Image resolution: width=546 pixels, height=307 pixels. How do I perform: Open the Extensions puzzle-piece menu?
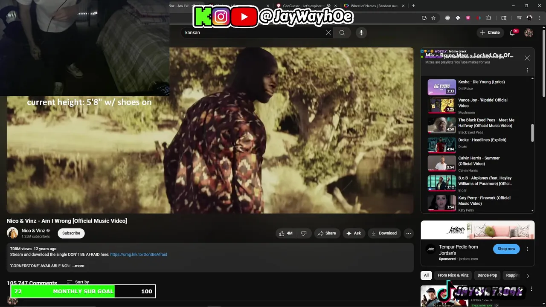(x=489, y=18)
